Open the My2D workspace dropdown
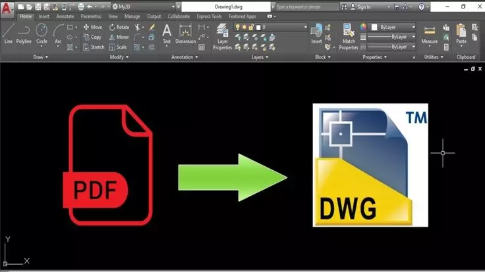 (144, 7)
